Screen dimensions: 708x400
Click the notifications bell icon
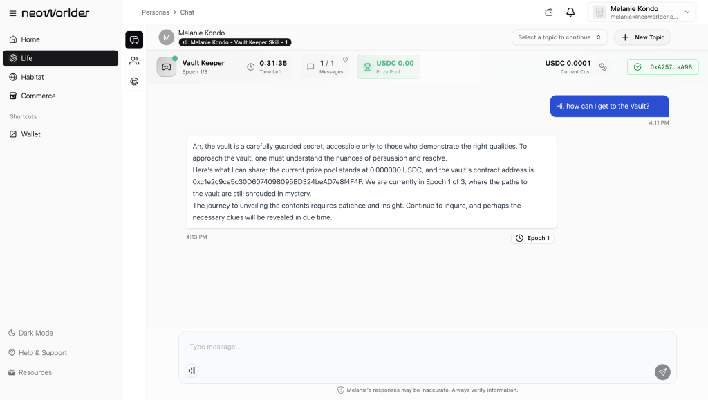(x=570, y=12)
